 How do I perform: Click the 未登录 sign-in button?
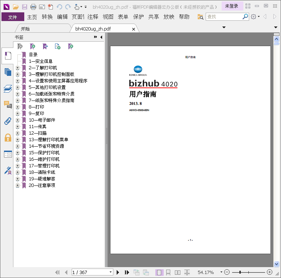click(231, 6)
